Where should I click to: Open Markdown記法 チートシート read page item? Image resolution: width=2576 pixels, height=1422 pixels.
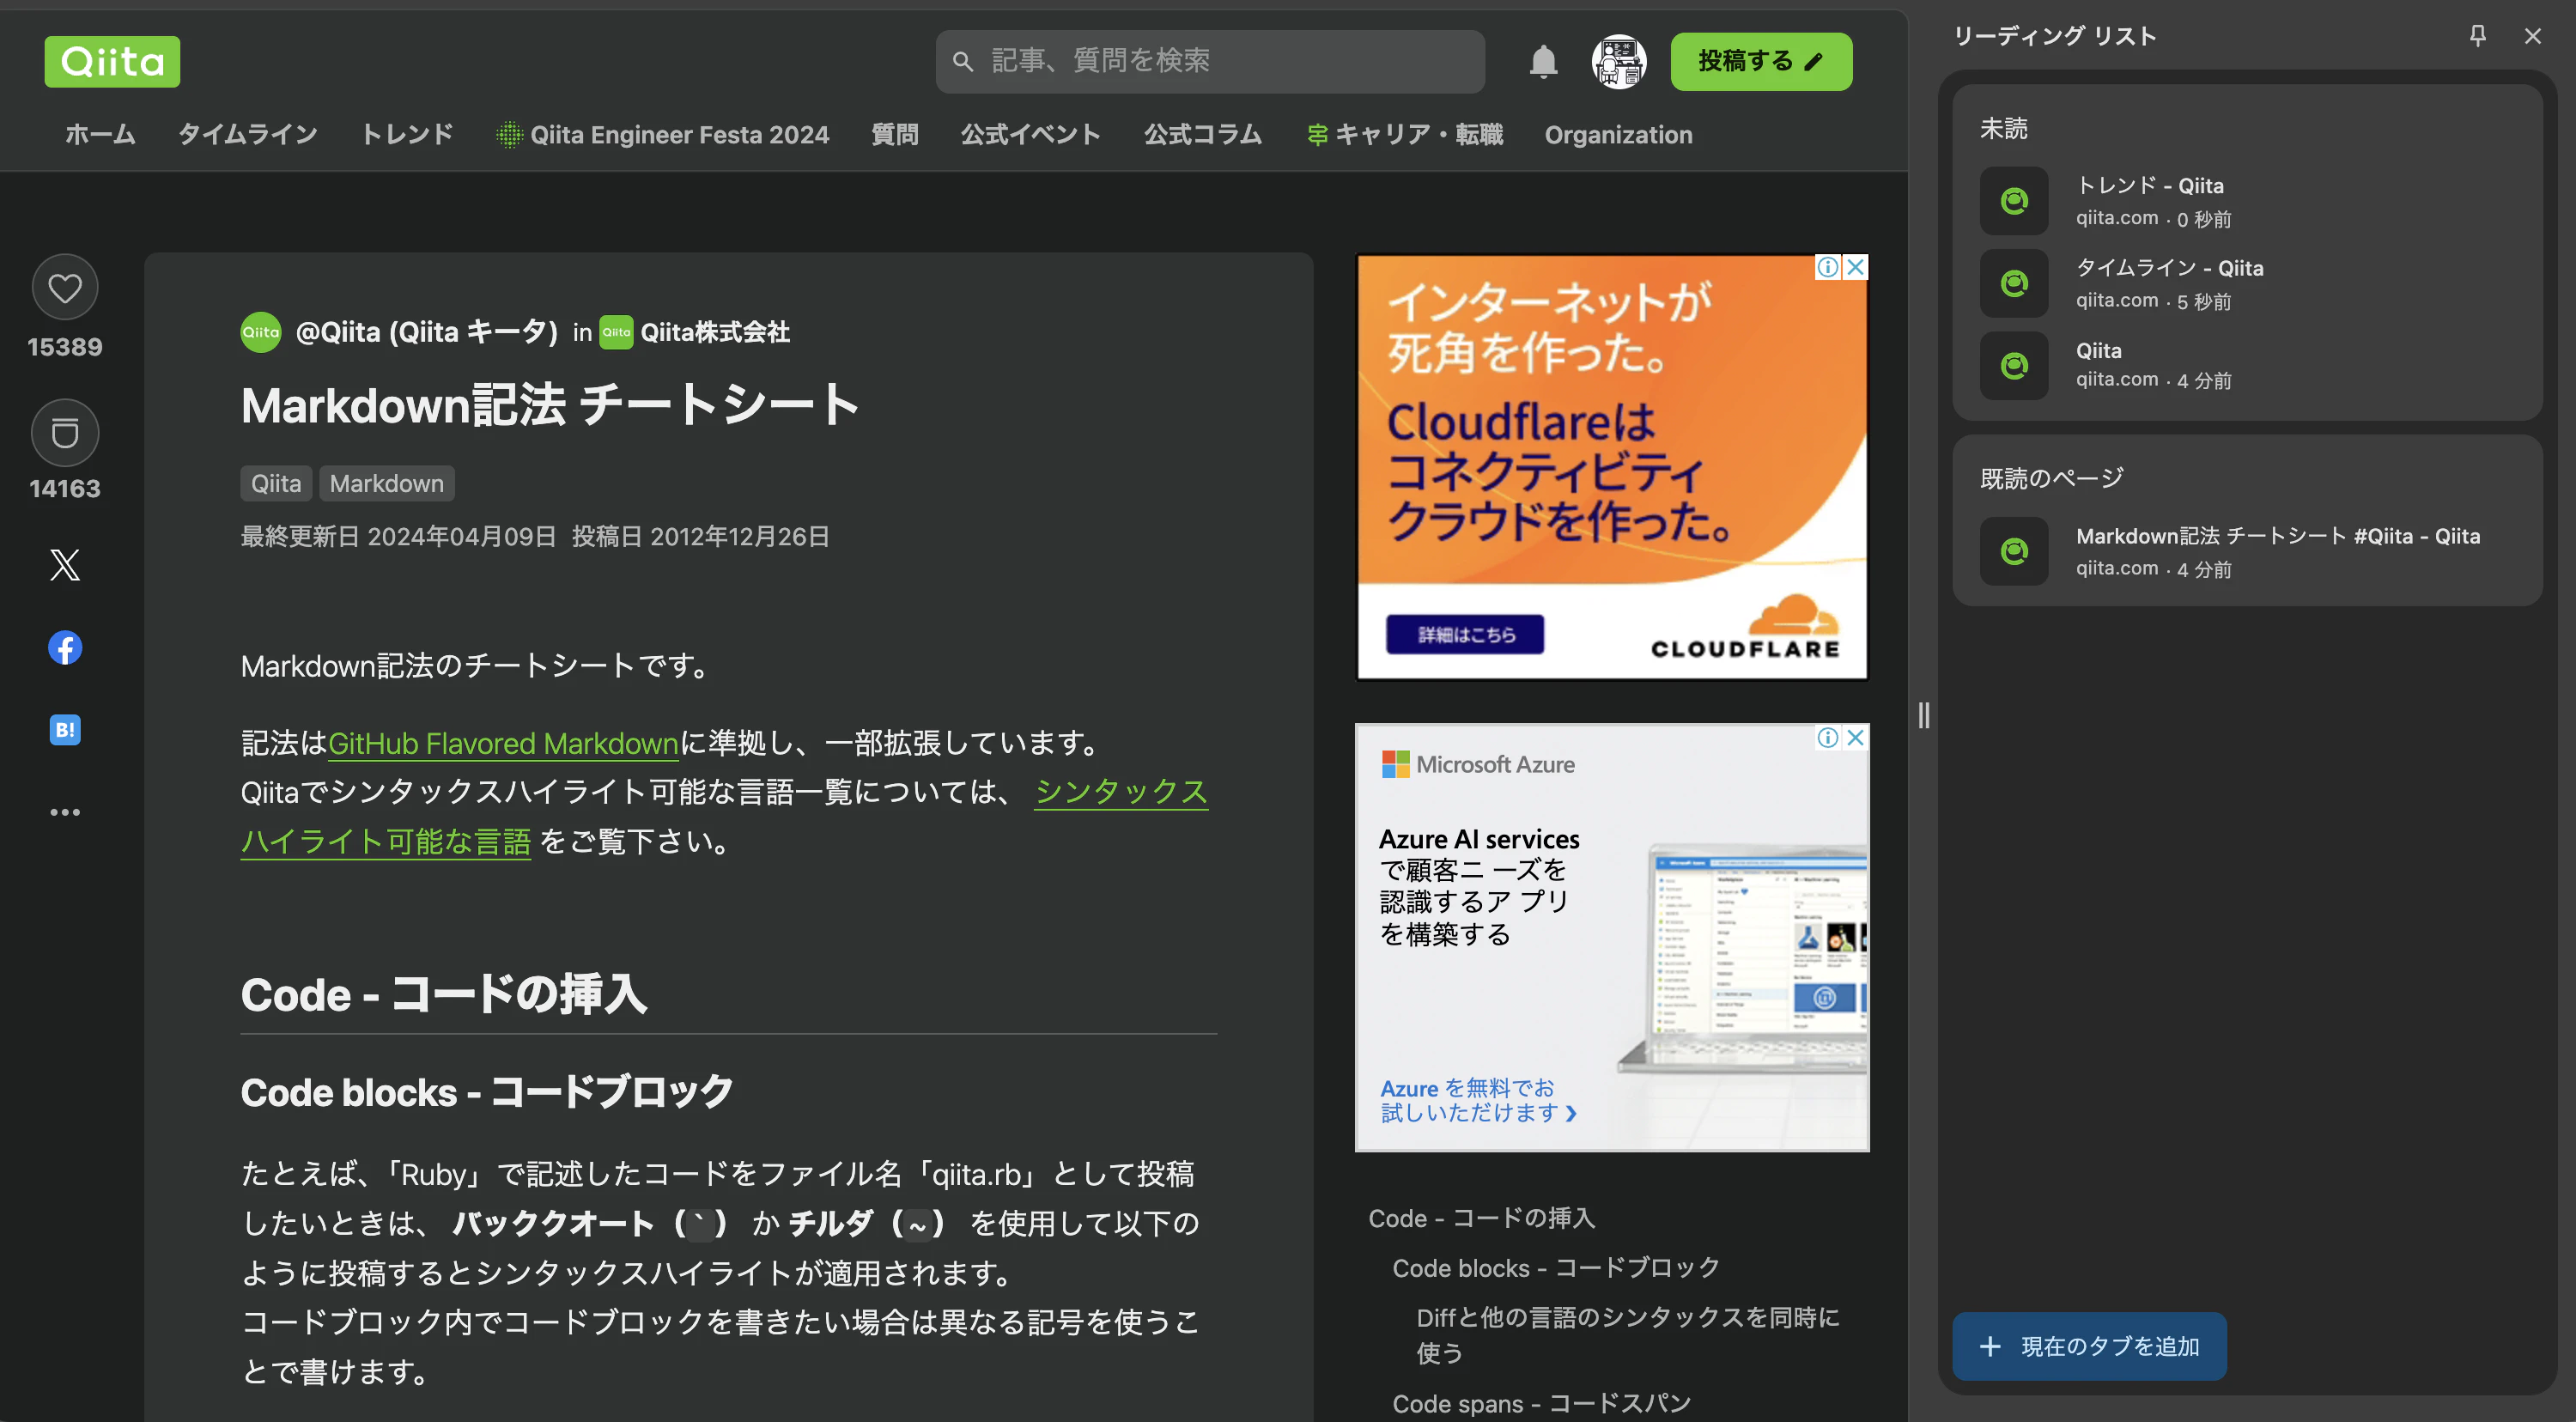tap(2247, 551)
